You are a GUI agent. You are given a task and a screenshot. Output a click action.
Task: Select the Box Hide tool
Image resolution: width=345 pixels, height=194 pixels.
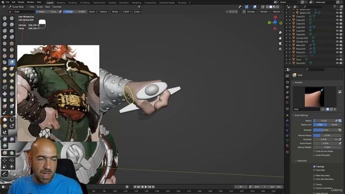(12, 120)
